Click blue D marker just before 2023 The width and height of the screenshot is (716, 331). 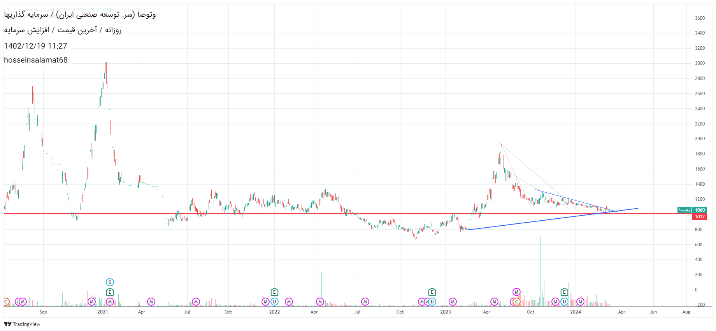(x=432, y=302)
